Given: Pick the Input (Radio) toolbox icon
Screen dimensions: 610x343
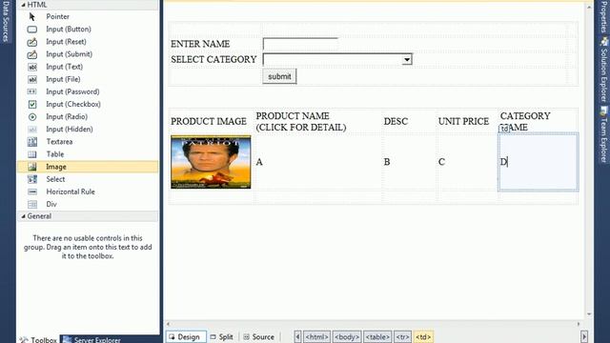Looking at the screenshot, I should pyautogui.click(x=32, y=116).
